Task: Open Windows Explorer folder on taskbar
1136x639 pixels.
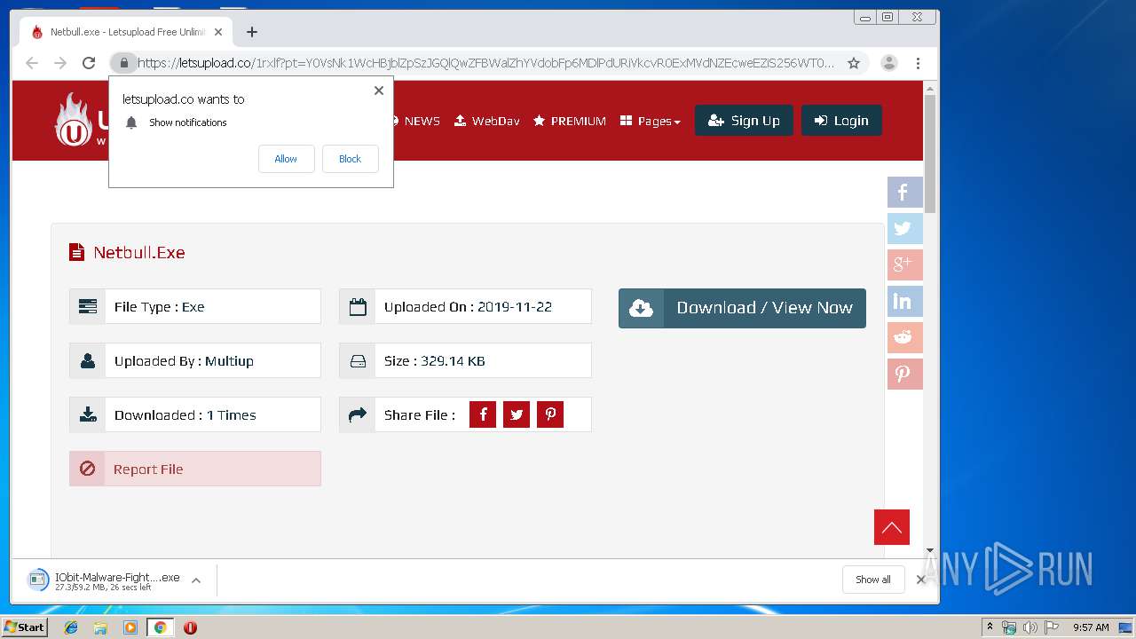Action: click(100, 627)
